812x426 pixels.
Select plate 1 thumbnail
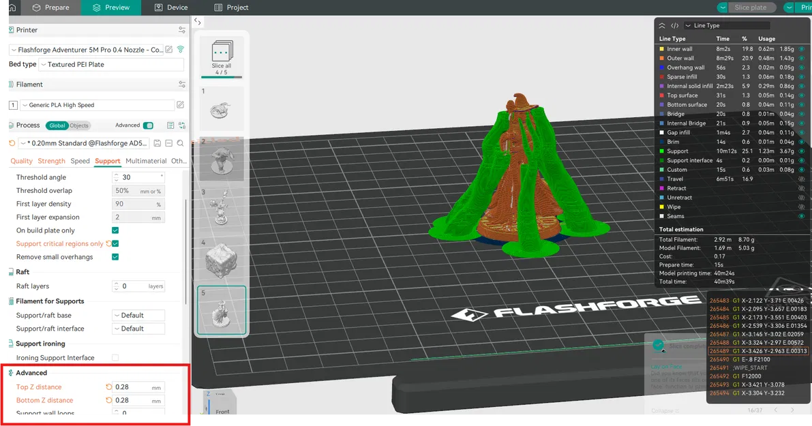point(221,108)
